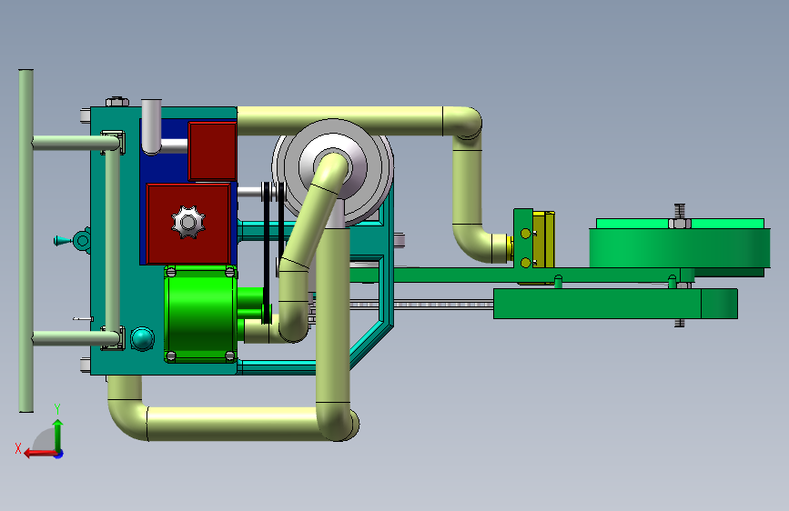Click the teal ball knob on frame
The image size is (789, 511).
click(142, 338)
